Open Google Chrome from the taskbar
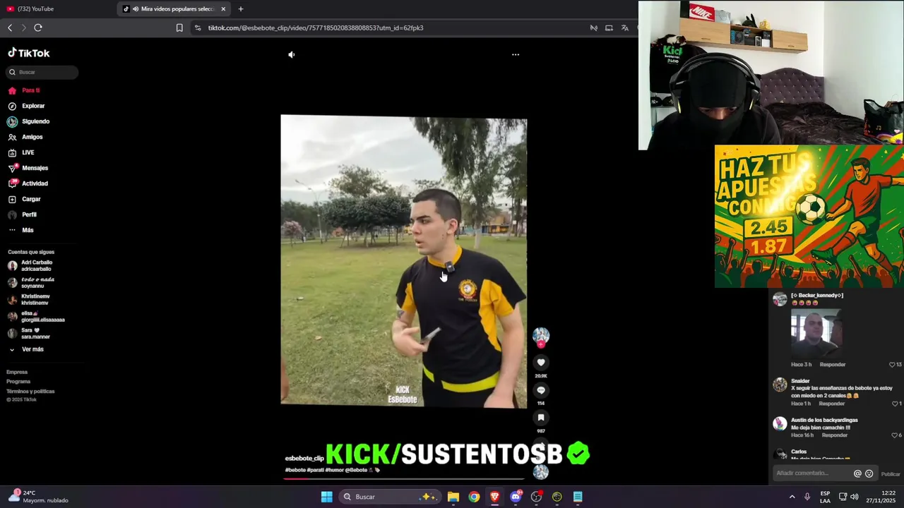This screenshot has width=904, height=508. coord(474,497)
